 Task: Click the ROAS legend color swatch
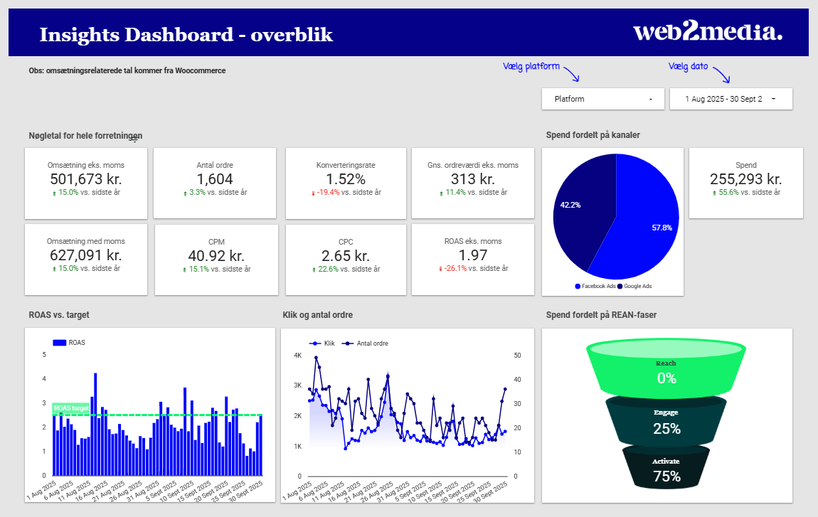[x=60, y=343]
